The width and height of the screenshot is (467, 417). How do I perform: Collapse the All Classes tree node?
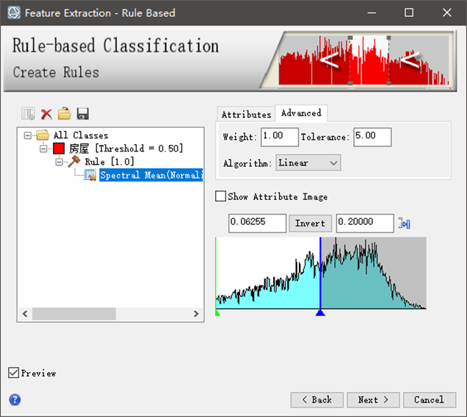click(27, 136)
